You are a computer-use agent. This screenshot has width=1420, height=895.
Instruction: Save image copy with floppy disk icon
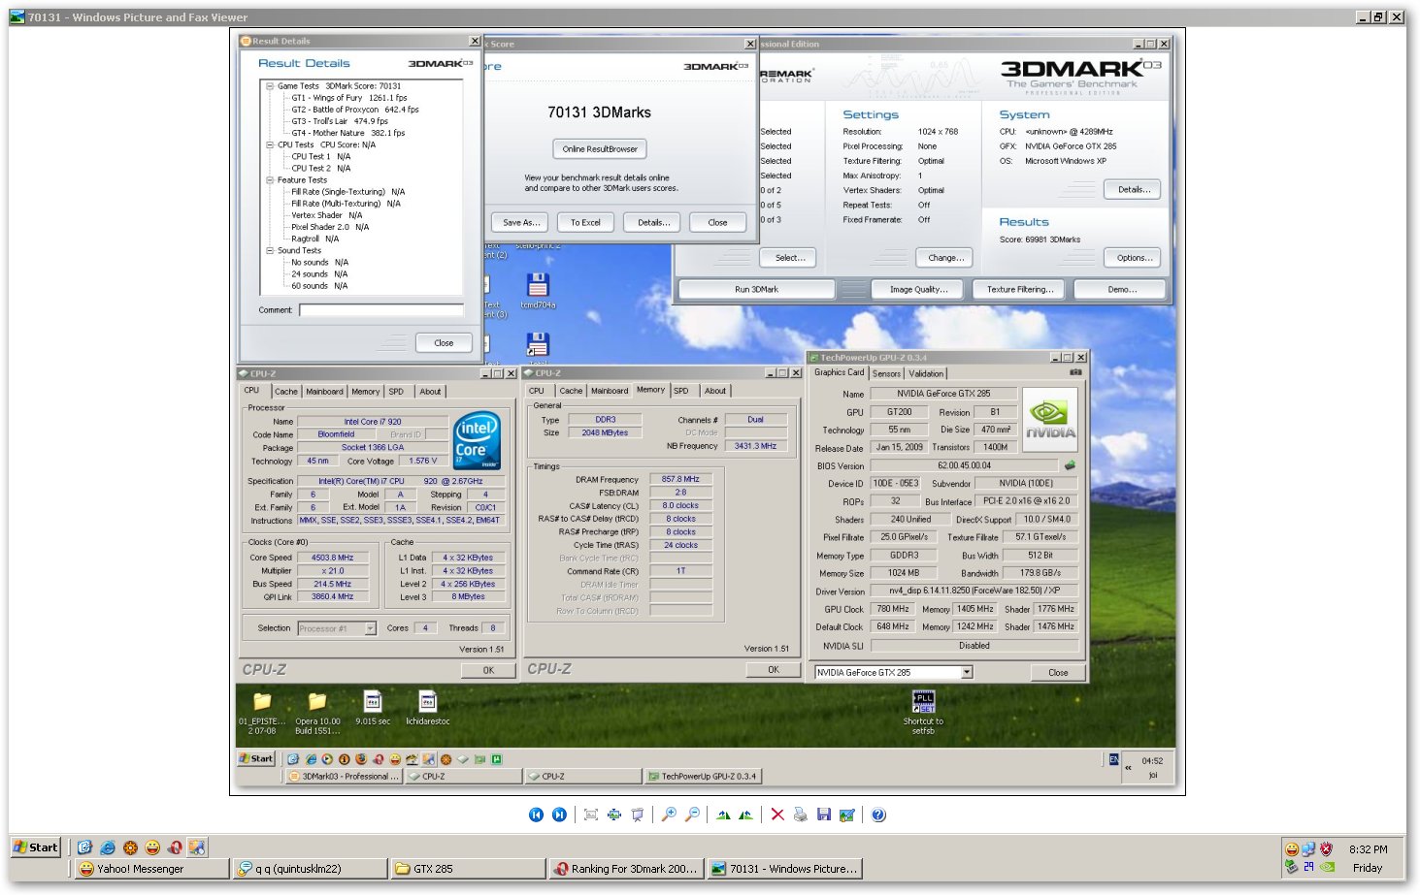[x=823, y=815]
